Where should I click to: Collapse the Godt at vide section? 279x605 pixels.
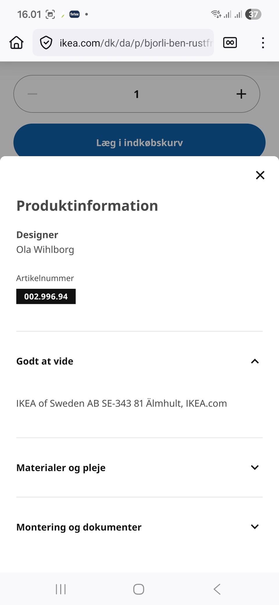click(x=255, y=361)
